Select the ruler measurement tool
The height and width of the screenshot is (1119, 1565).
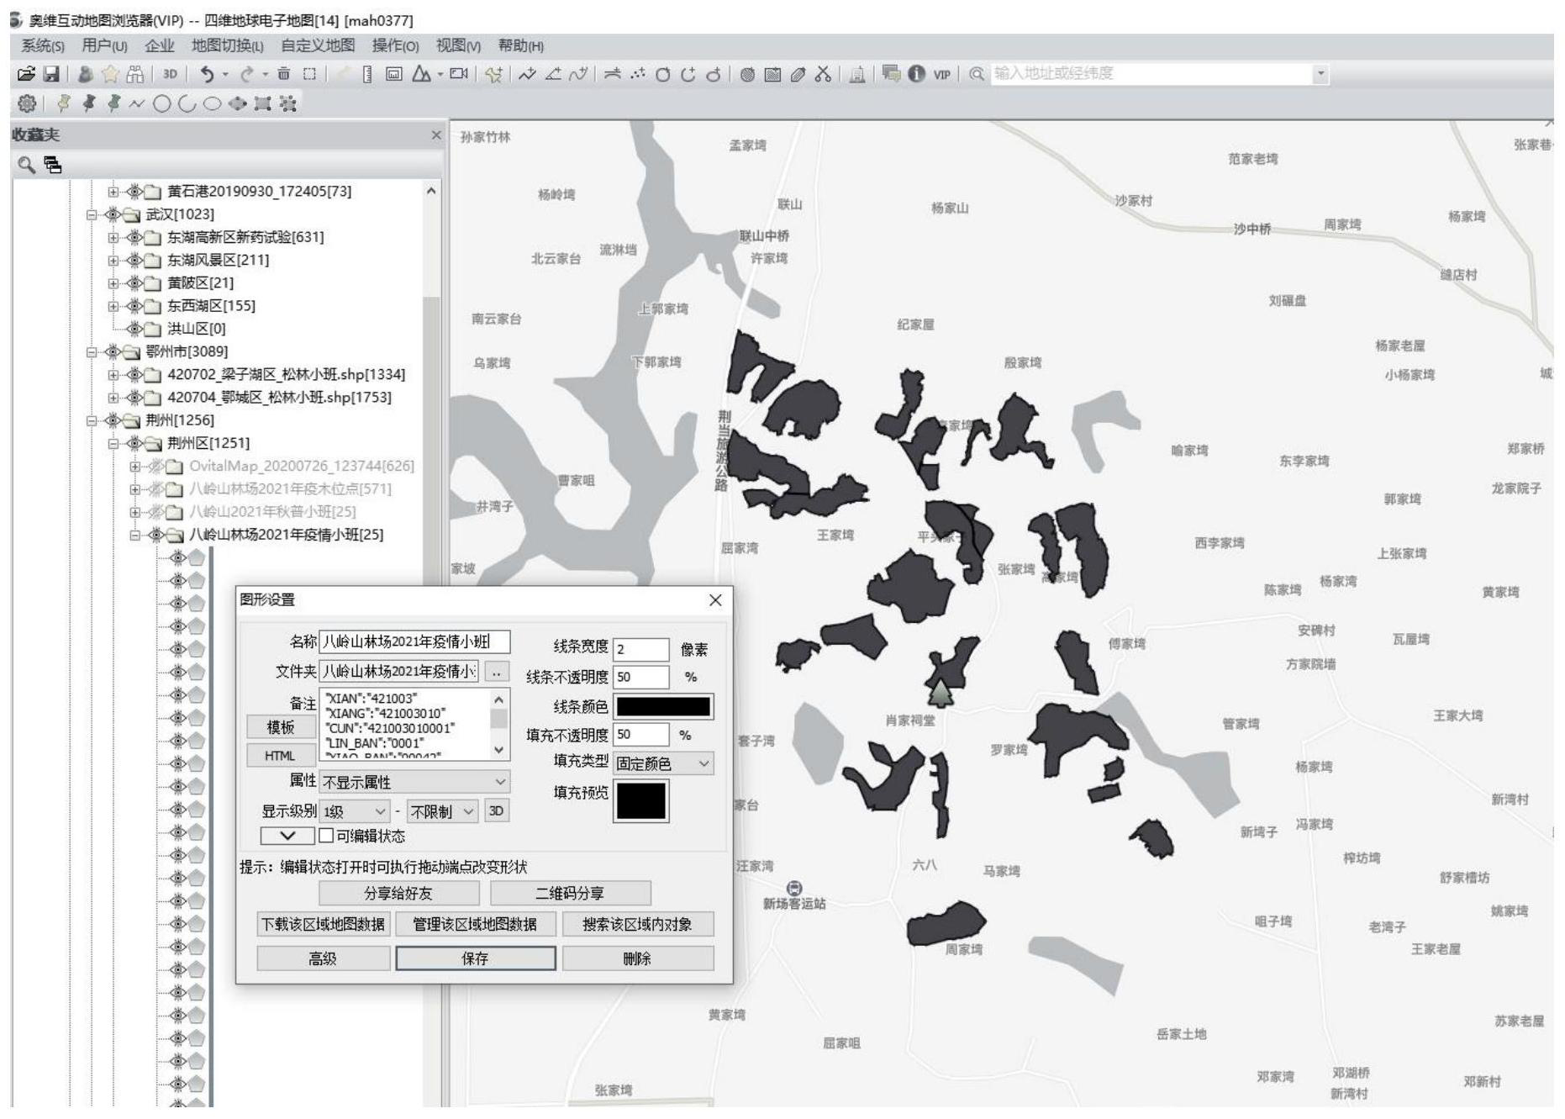pyautogui.click(x=366, y=74)
